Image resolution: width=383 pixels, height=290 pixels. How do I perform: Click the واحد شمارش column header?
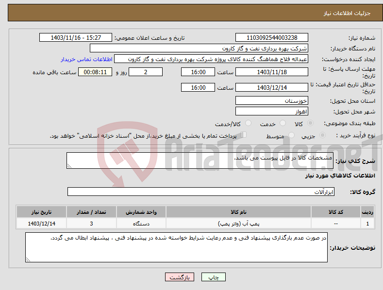pyautogui.click(x=141, y=212)
